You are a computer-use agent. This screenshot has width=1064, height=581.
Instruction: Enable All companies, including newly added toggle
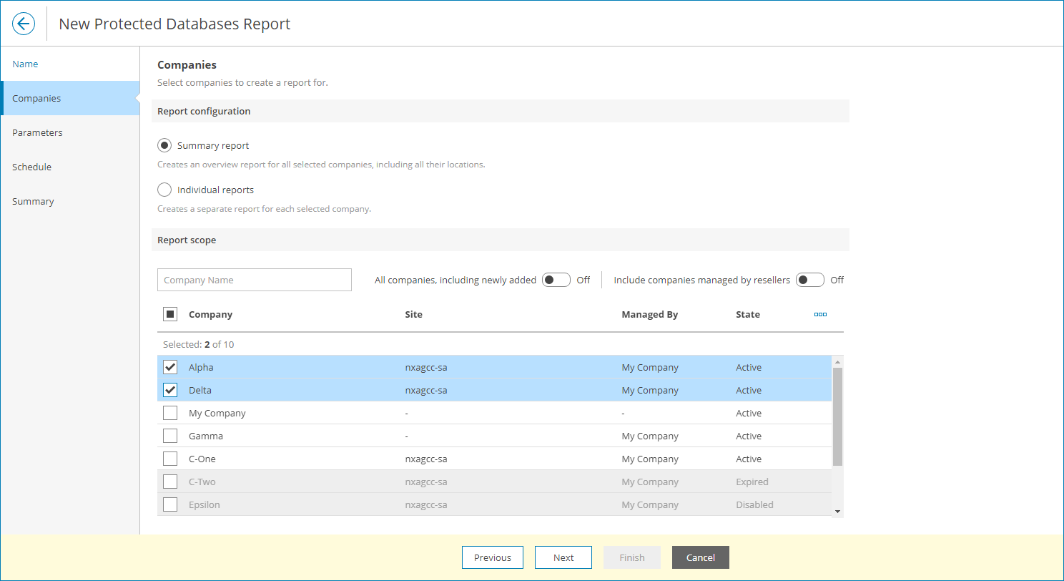point(556,280)
